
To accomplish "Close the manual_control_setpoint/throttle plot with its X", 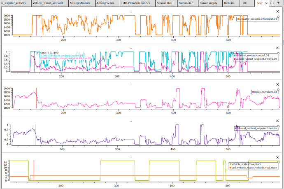I will click(277, 121).
